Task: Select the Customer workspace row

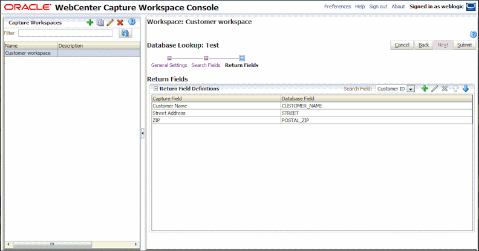Action: 72,53
